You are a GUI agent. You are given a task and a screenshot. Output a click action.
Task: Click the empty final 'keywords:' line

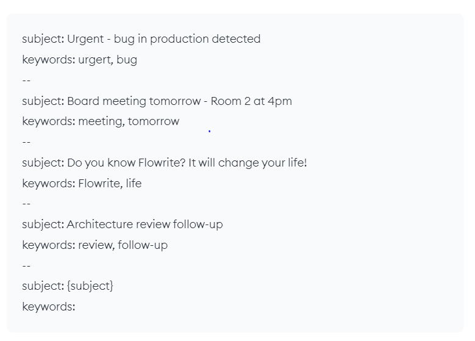pos(48,307)
